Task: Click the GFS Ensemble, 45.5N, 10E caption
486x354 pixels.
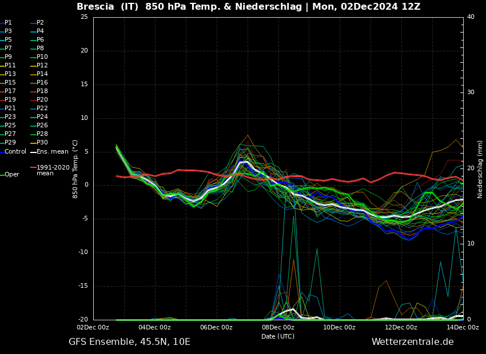Action: click(129, 342)
